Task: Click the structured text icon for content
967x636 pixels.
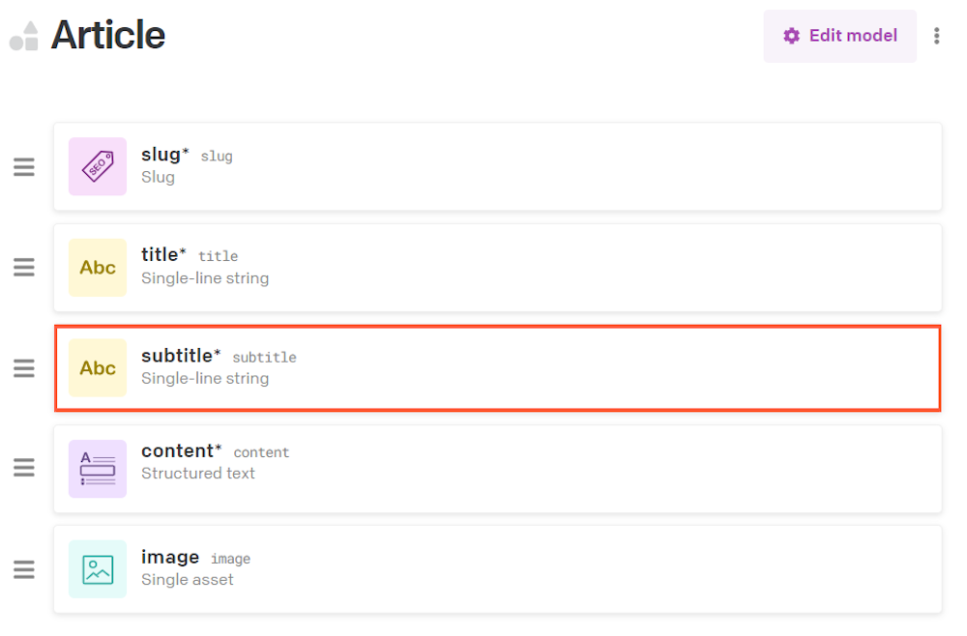Action: click(98, 469)
